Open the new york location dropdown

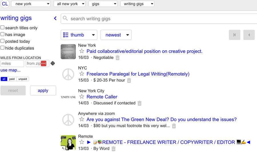coord(31,4)
